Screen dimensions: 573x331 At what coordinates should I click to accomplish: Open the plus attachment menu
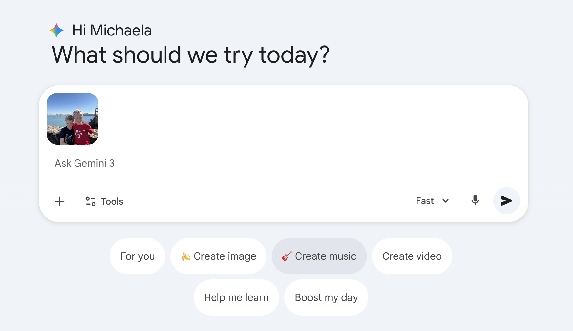coord(60,201)
